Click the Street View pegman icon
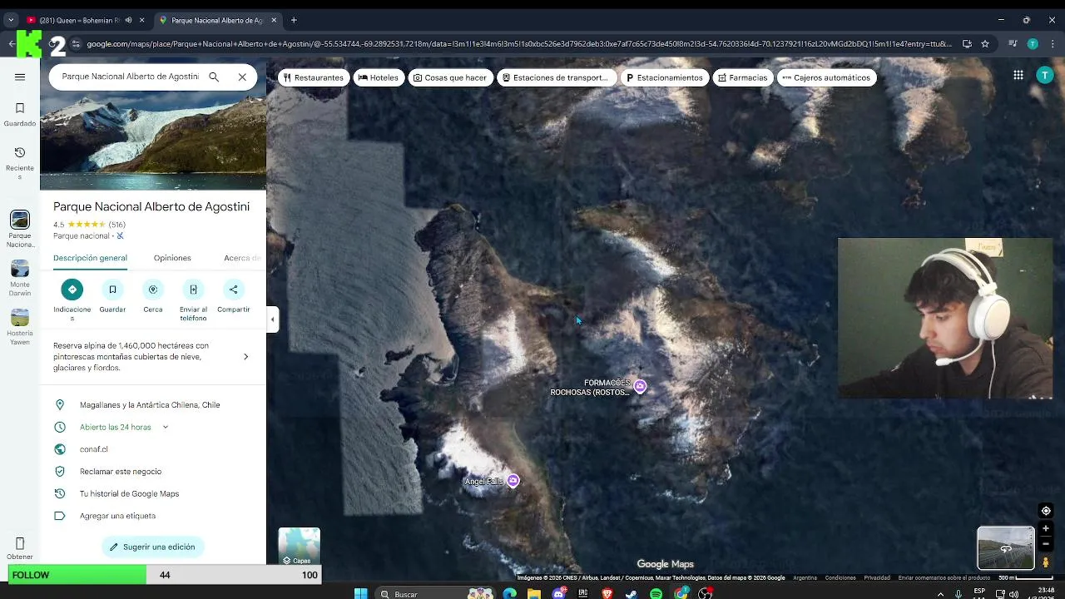The height and width of the screenshot is (599, 1065). point(1046,562)
